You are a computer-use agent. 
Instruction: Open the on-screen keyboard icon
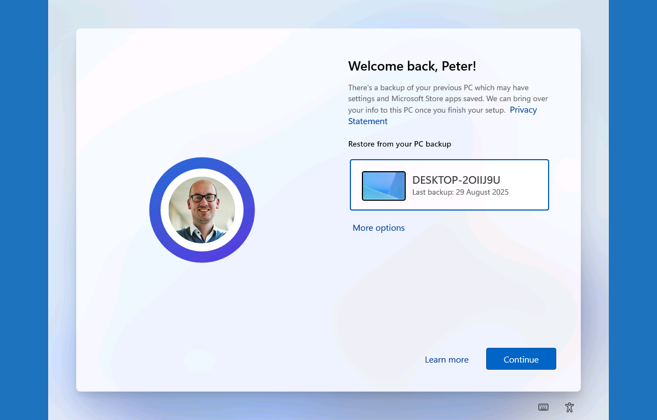click(x=543, y=407)
